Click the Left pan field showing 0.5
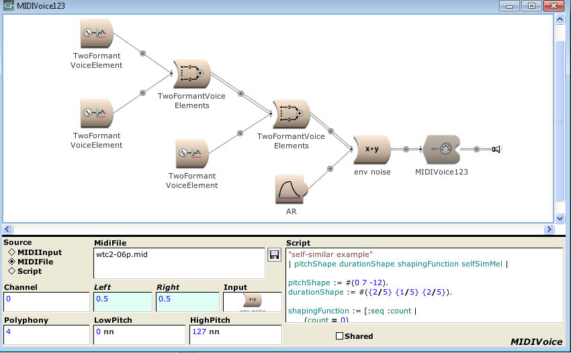The width and height of the screenshot is (571, 353). [x=123, y=302]
